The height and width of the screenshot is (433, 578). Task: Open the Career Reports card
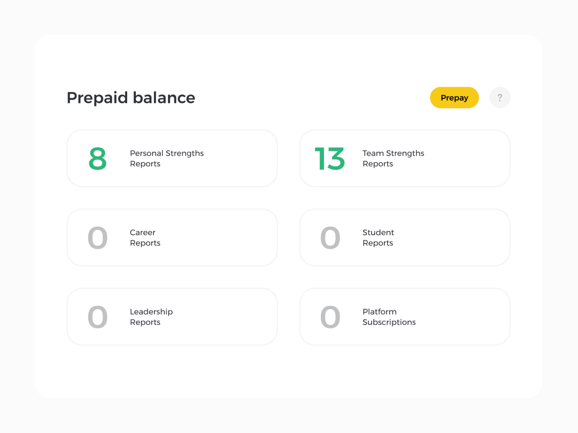pyautogui.click(x=172, y=238)
